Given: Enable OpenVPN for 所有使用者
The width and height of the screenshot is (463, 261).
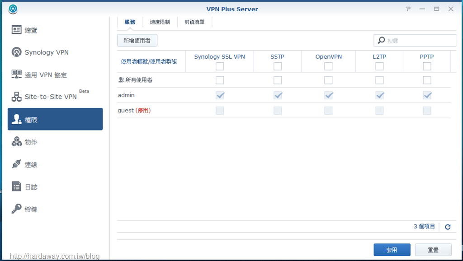Looking at the screenshot, I should point(328,80).
